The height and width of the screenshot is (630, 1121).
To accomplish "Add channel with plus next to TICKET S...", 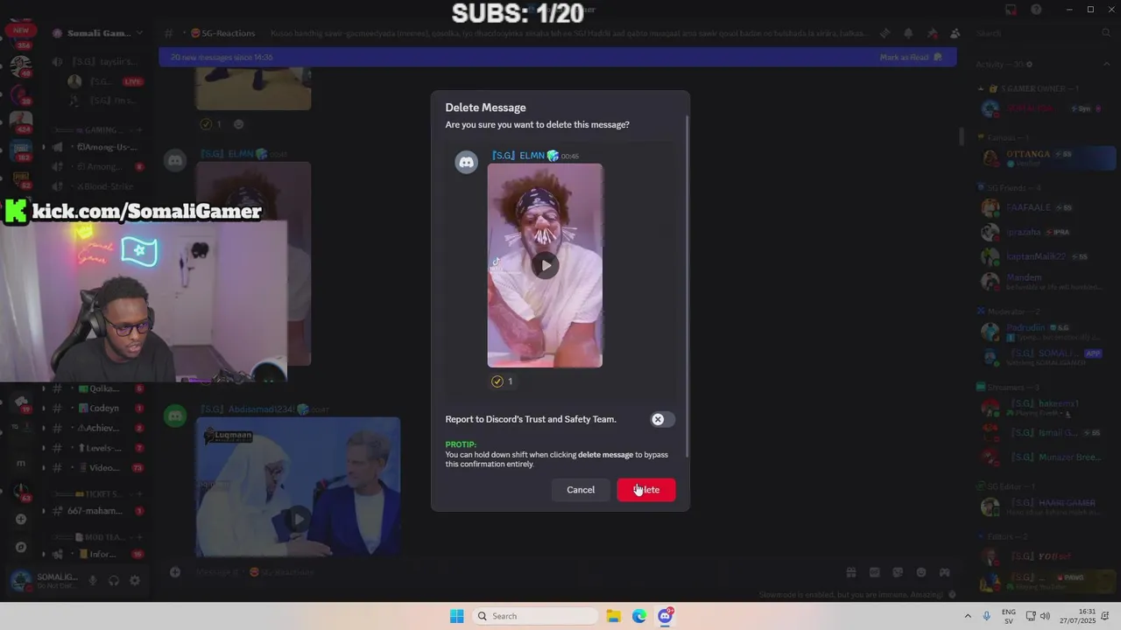I will 140,494.
